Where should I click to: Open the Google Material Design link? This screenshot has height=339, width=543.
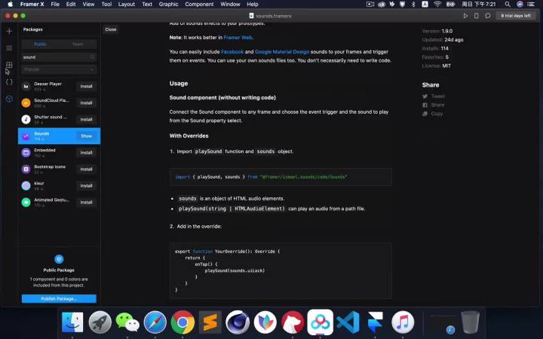point(282,51)
